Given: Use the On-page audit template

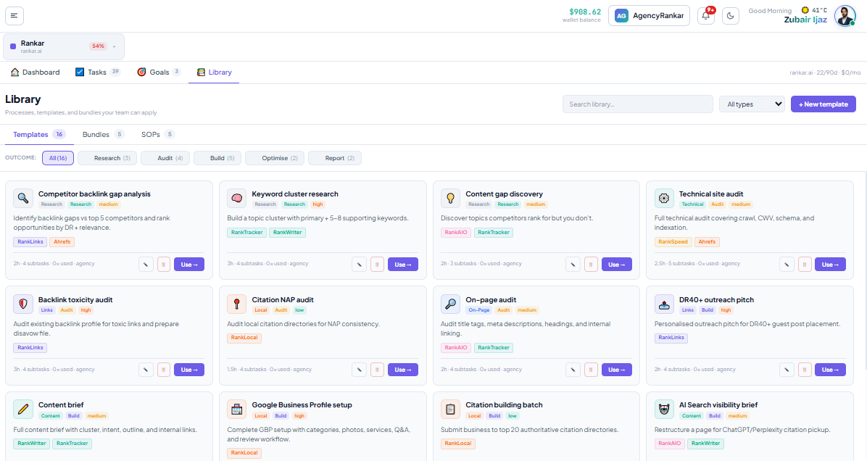Looking at the screenshot, I should tap(616, 370).
